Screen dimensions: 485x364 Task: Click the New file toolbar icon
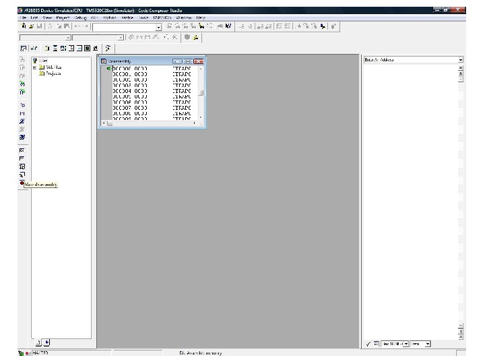click(x=23, y=26)
